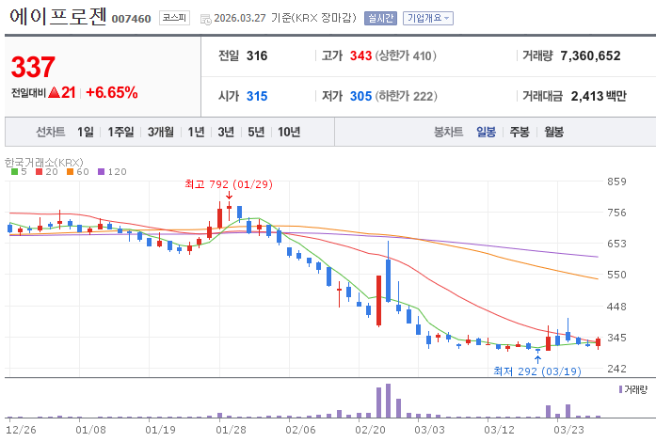
Task: Click the 242 price axis label
Action: click(x=617, y=369)
